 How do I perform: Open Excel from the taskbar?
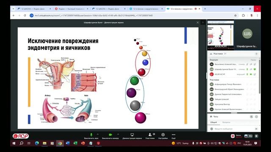(x=75, y=143)
